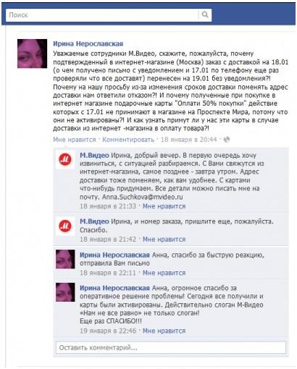Open the М.Видео name in the order-number reply
Image resolution: width=297 pixels, height=369 pixels.
(x=94, y=221)
